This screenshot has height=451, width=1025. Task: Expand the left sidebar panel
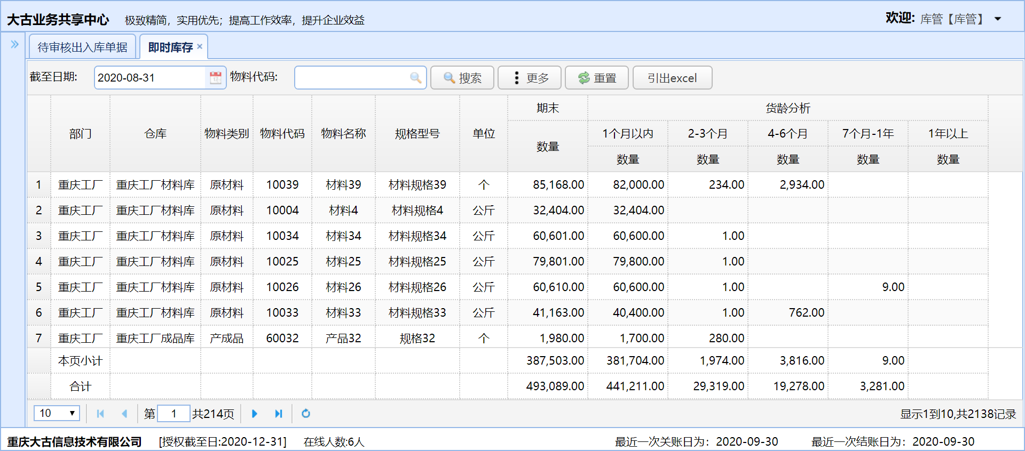[14, 45]
